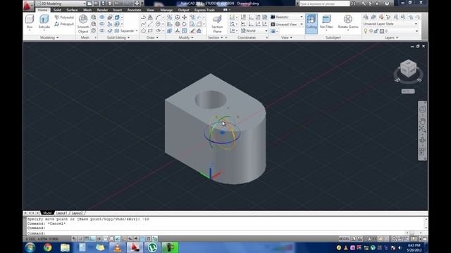Click the Rotate Gizmo button
This screenshot has width=451, height=253.
[348, 22]
